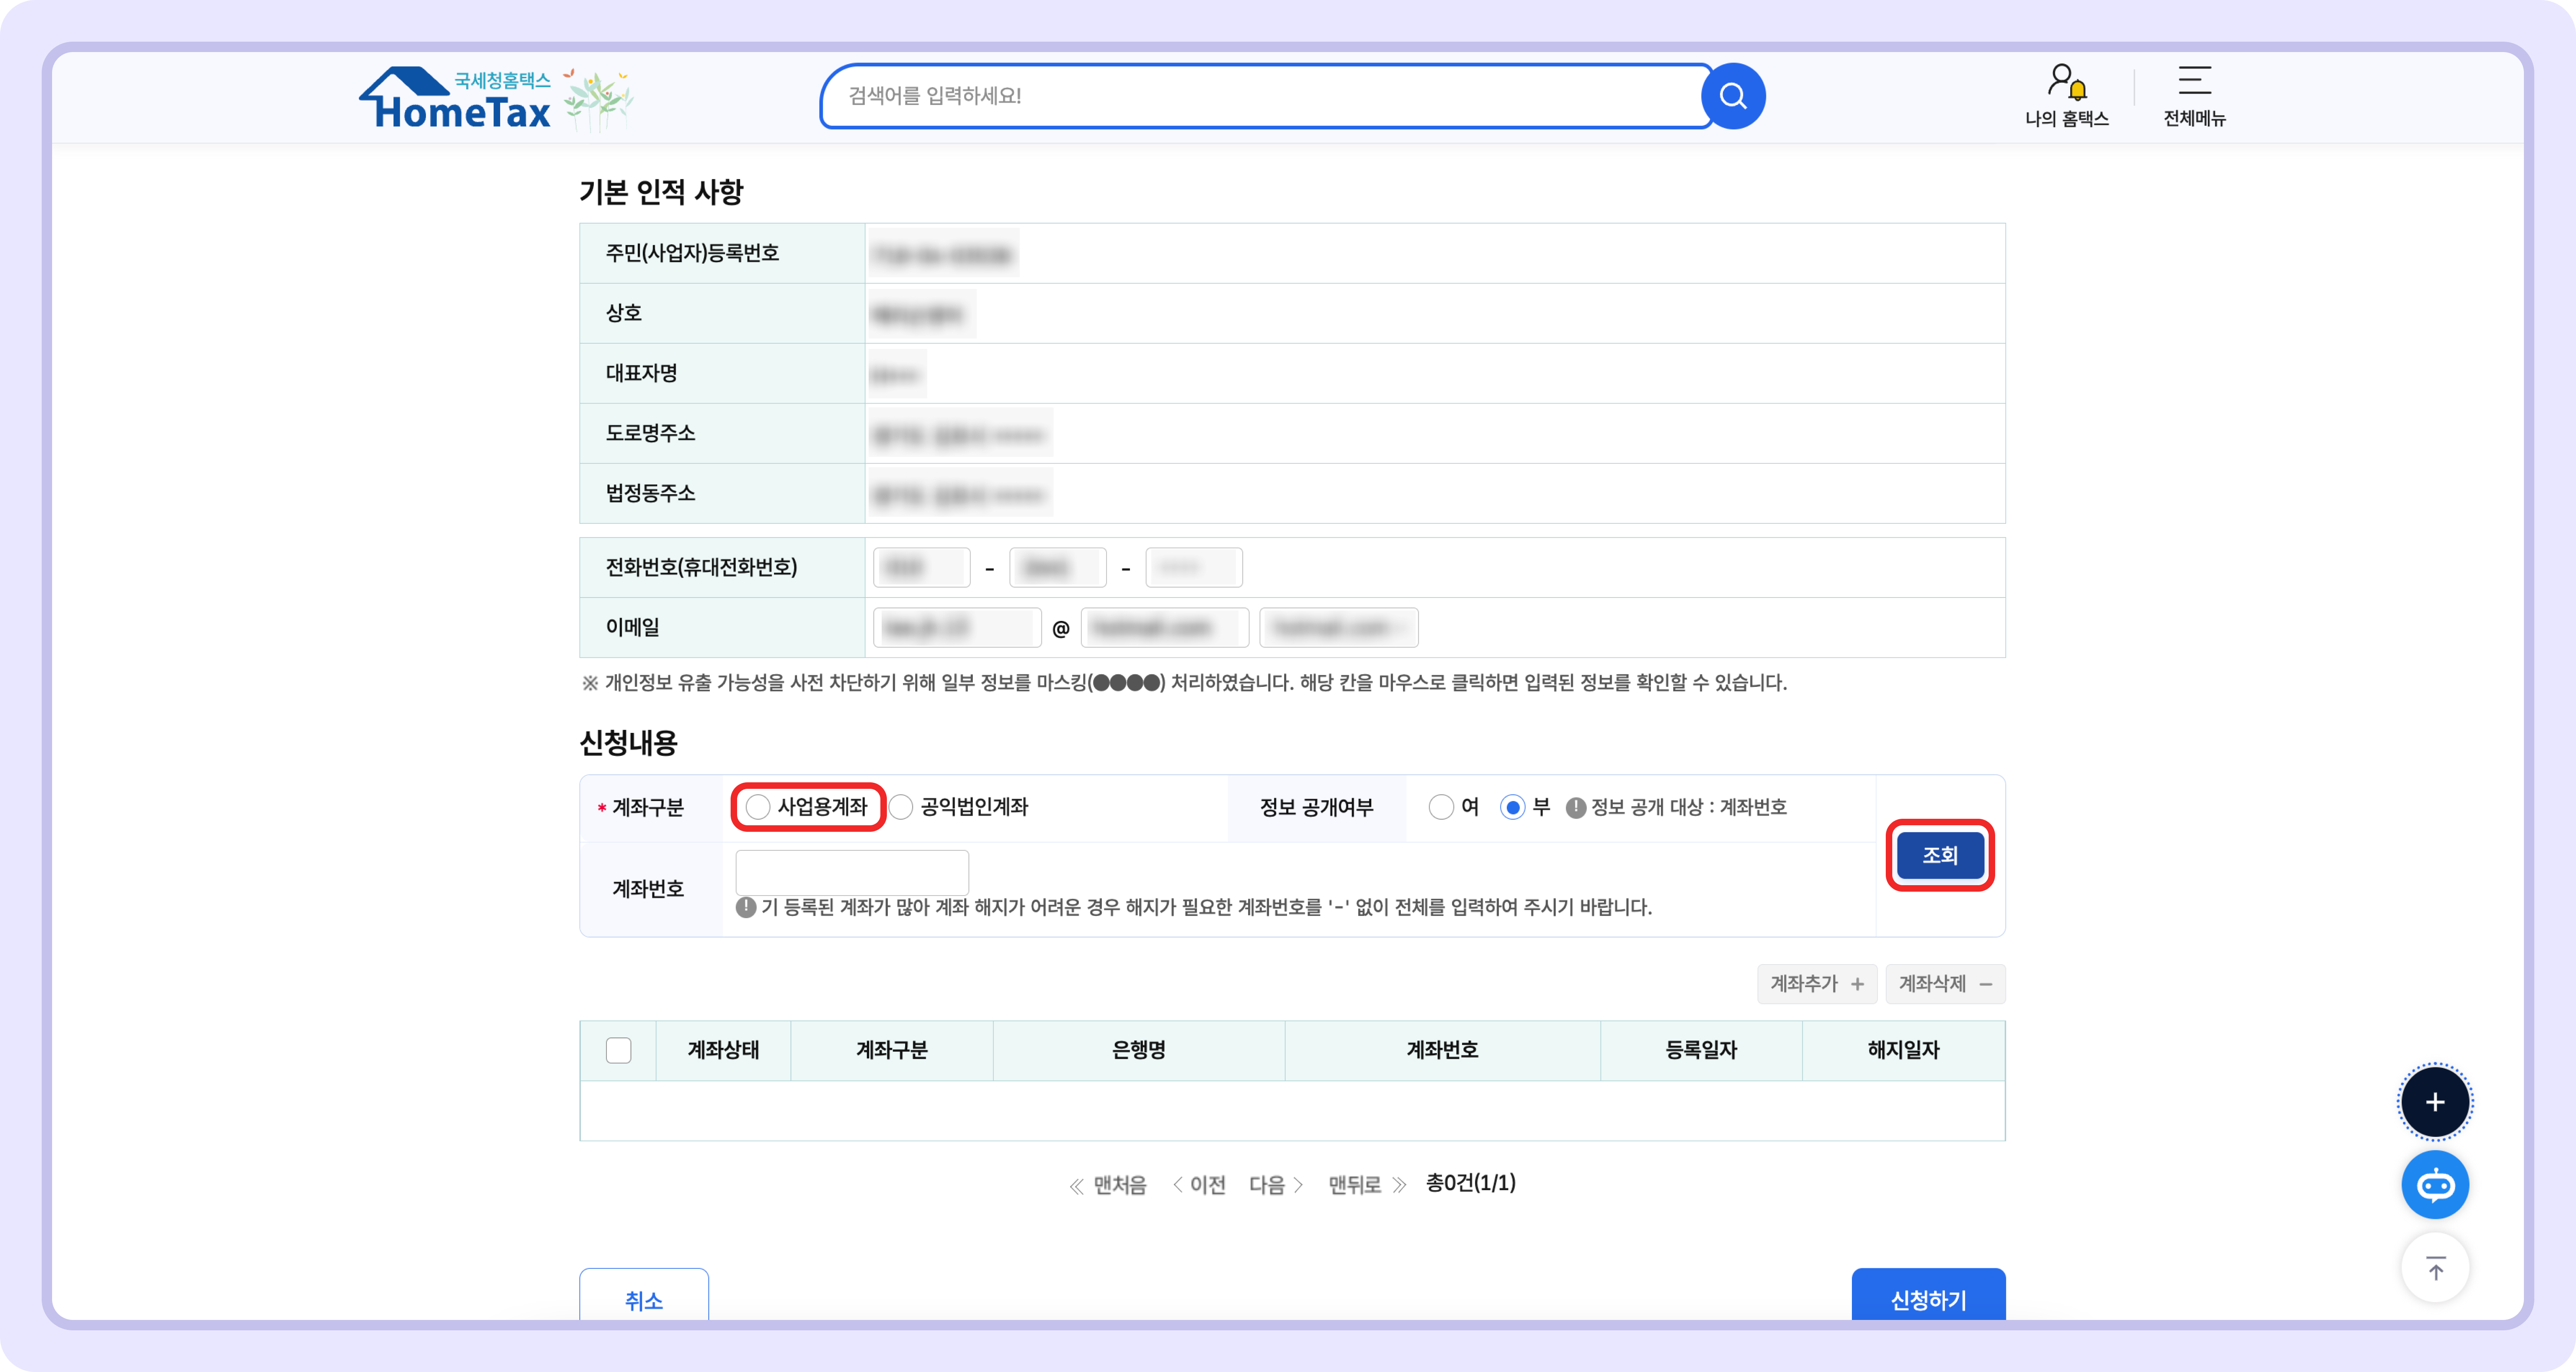Image resolution: width=2576 pixels, height=1372 pixels.
Task: Select 여 for 정보 공개여부
Action: pos(1441,807)
